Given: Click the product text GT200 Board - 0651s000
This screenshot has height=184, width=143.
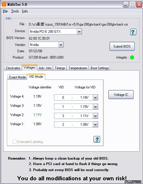Looking at the screenshot, I should (46, 57).
